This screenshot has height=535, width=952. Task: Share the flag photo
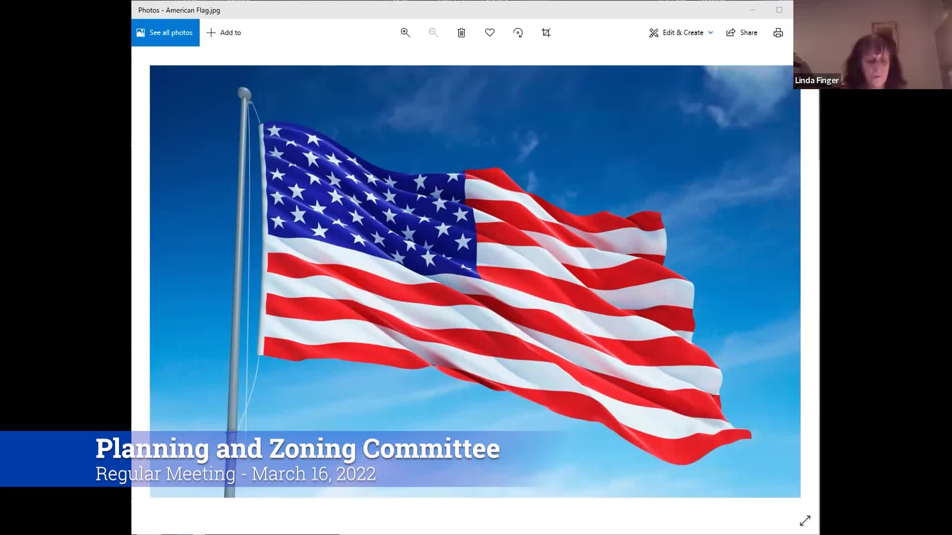pos(741,32)
